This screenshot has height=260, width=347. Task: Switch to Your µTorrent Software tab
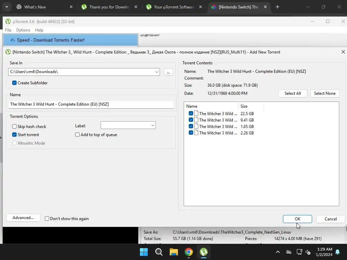coord(174,7)
